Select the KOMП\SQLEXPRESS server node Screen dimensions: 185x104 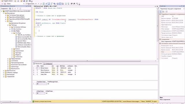(18, 11)
